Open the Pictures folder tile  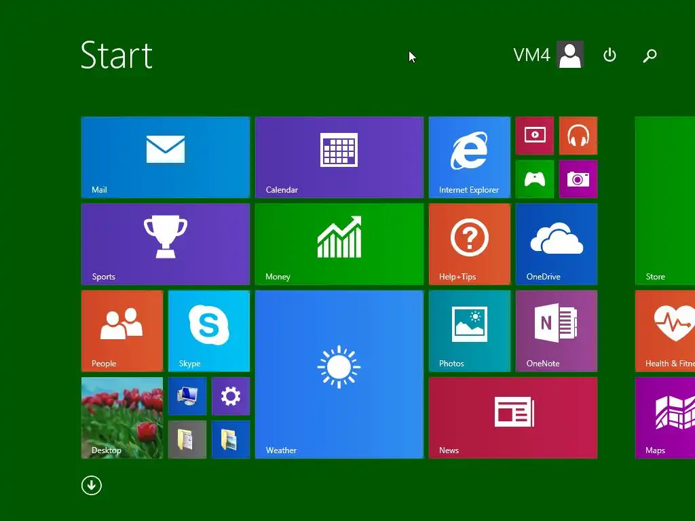click(231, 440)
